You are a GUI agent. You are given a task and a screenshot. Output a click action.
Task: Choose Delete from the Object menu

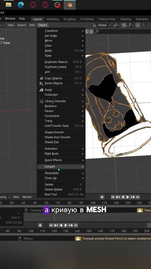pyautogui.click(x=61, y=185)
